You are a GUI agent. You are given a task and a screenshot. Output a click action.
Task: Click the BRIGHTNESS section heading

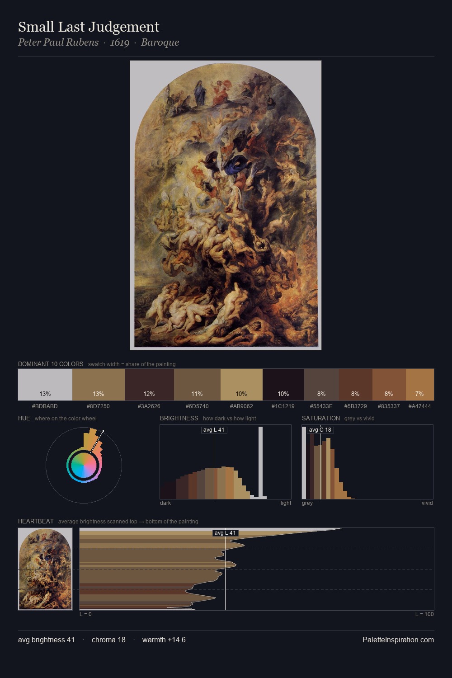179,418
